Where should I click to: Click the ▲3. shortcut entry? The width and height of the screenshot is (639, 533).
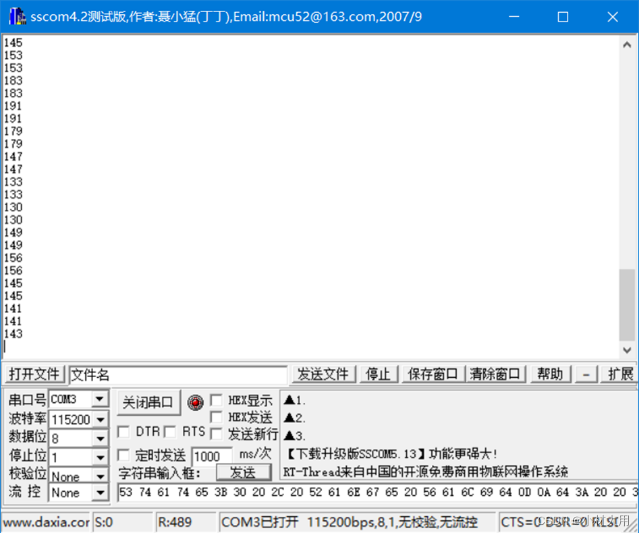294,436
